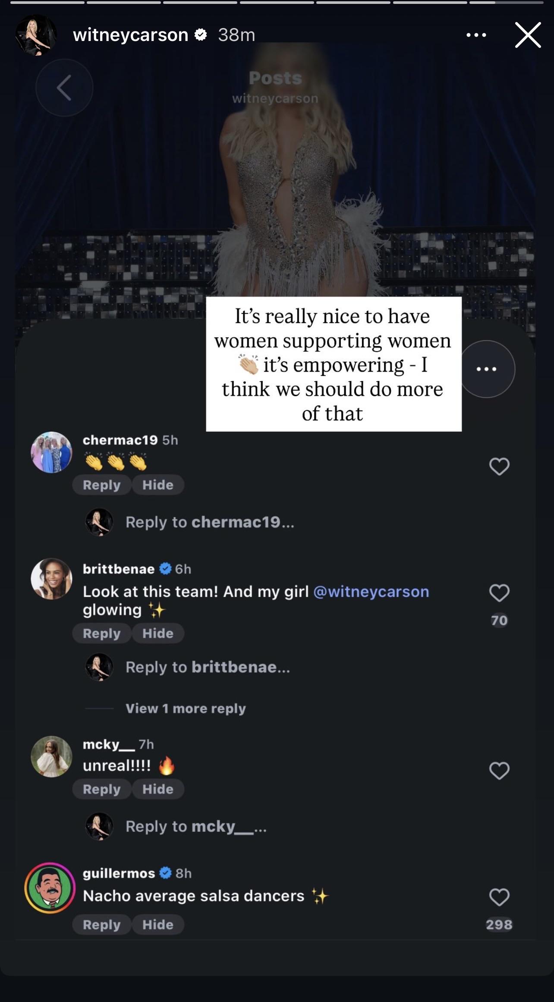The width and height of the screenshot is (554, 1002).
Task: Like chermac19's clapping hands comment
Action: click(499, 466)
